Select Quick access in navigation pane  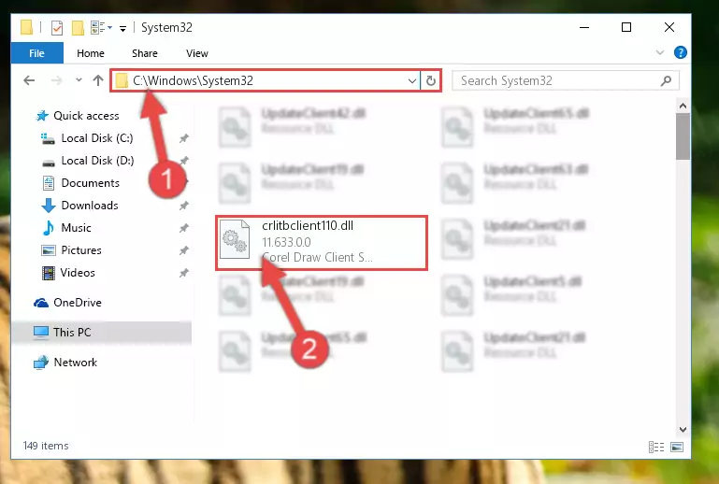coord(86,116)
